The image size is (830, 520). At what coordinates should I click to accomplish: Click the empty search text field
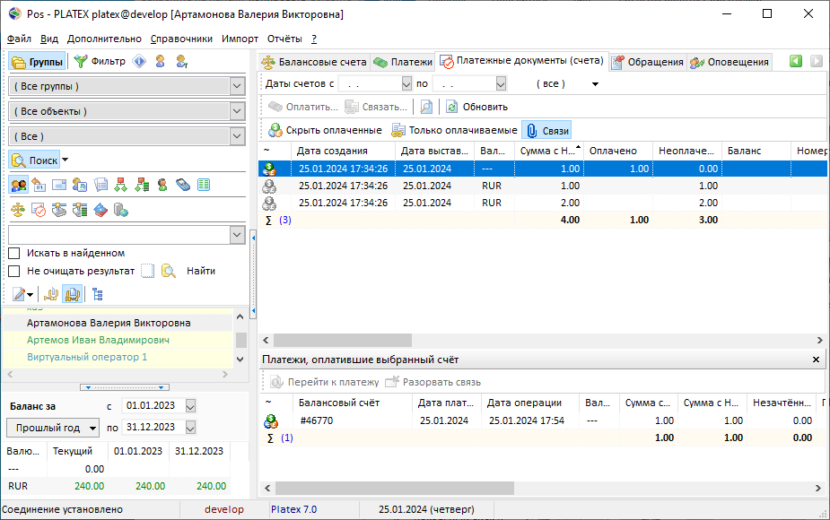tap(119, 235)
